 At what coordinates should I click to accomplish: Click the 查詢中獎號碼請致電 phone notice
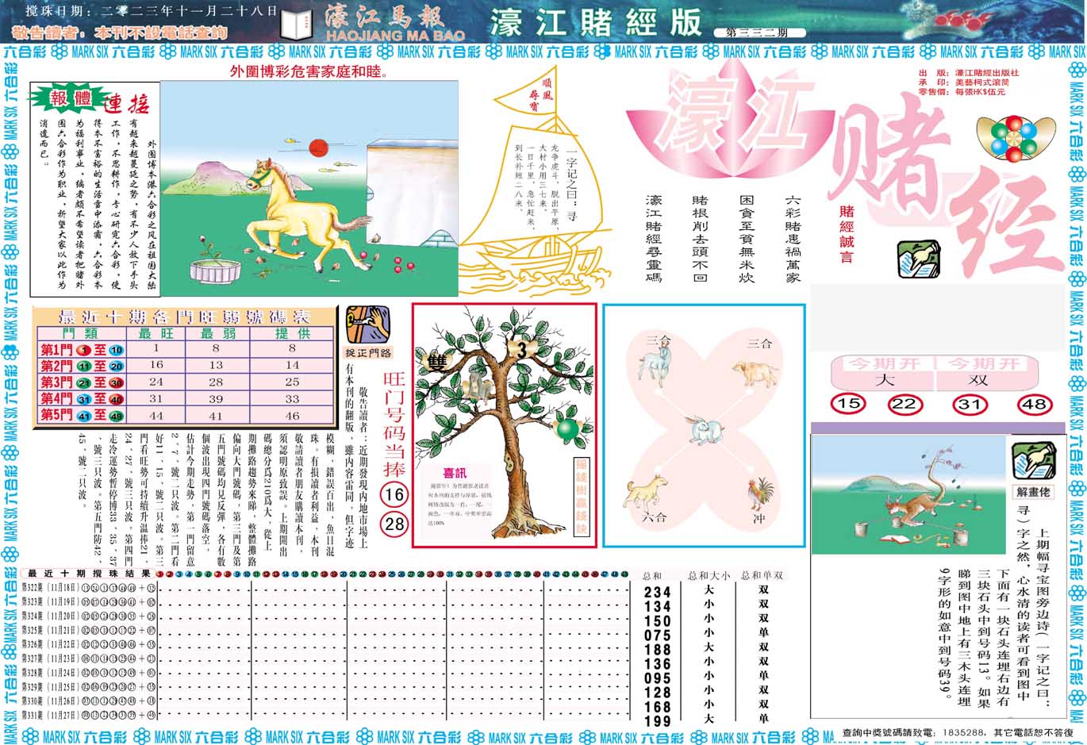(x=956, y=732)
